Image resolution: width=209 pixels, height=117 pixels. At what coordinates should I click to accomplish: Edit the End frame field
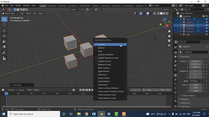pos(165,90)
